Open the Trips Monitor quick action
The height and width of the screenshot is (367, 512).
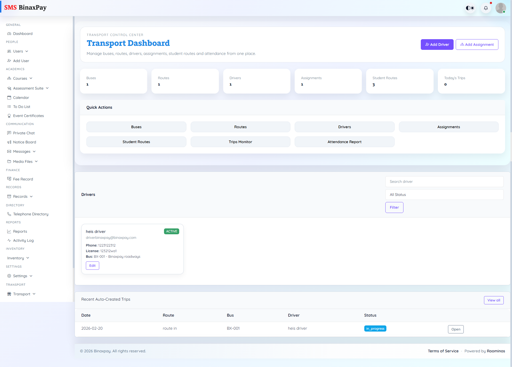tap(240, 142)
